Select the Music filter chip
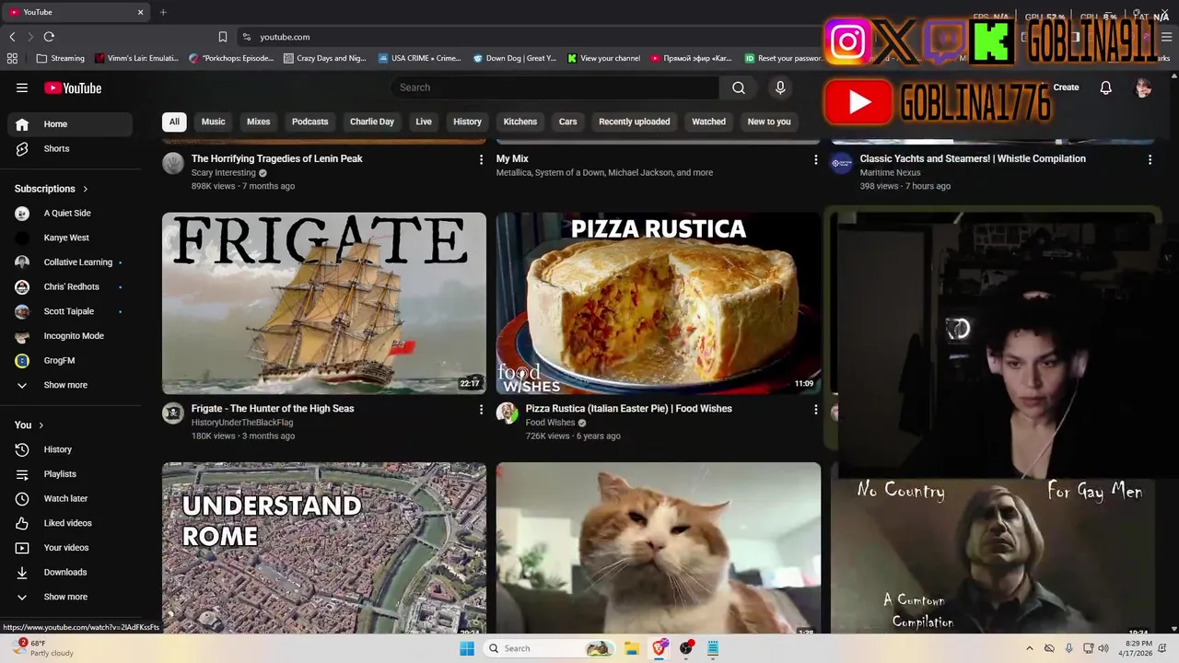This screenshot has height=663, width=1179. click(x=213, y=122)
